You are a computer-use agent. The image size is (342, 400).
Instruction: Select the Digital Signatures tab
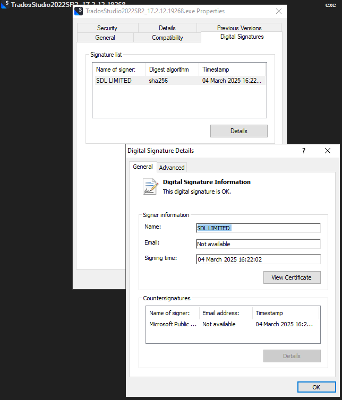(242, 37)
